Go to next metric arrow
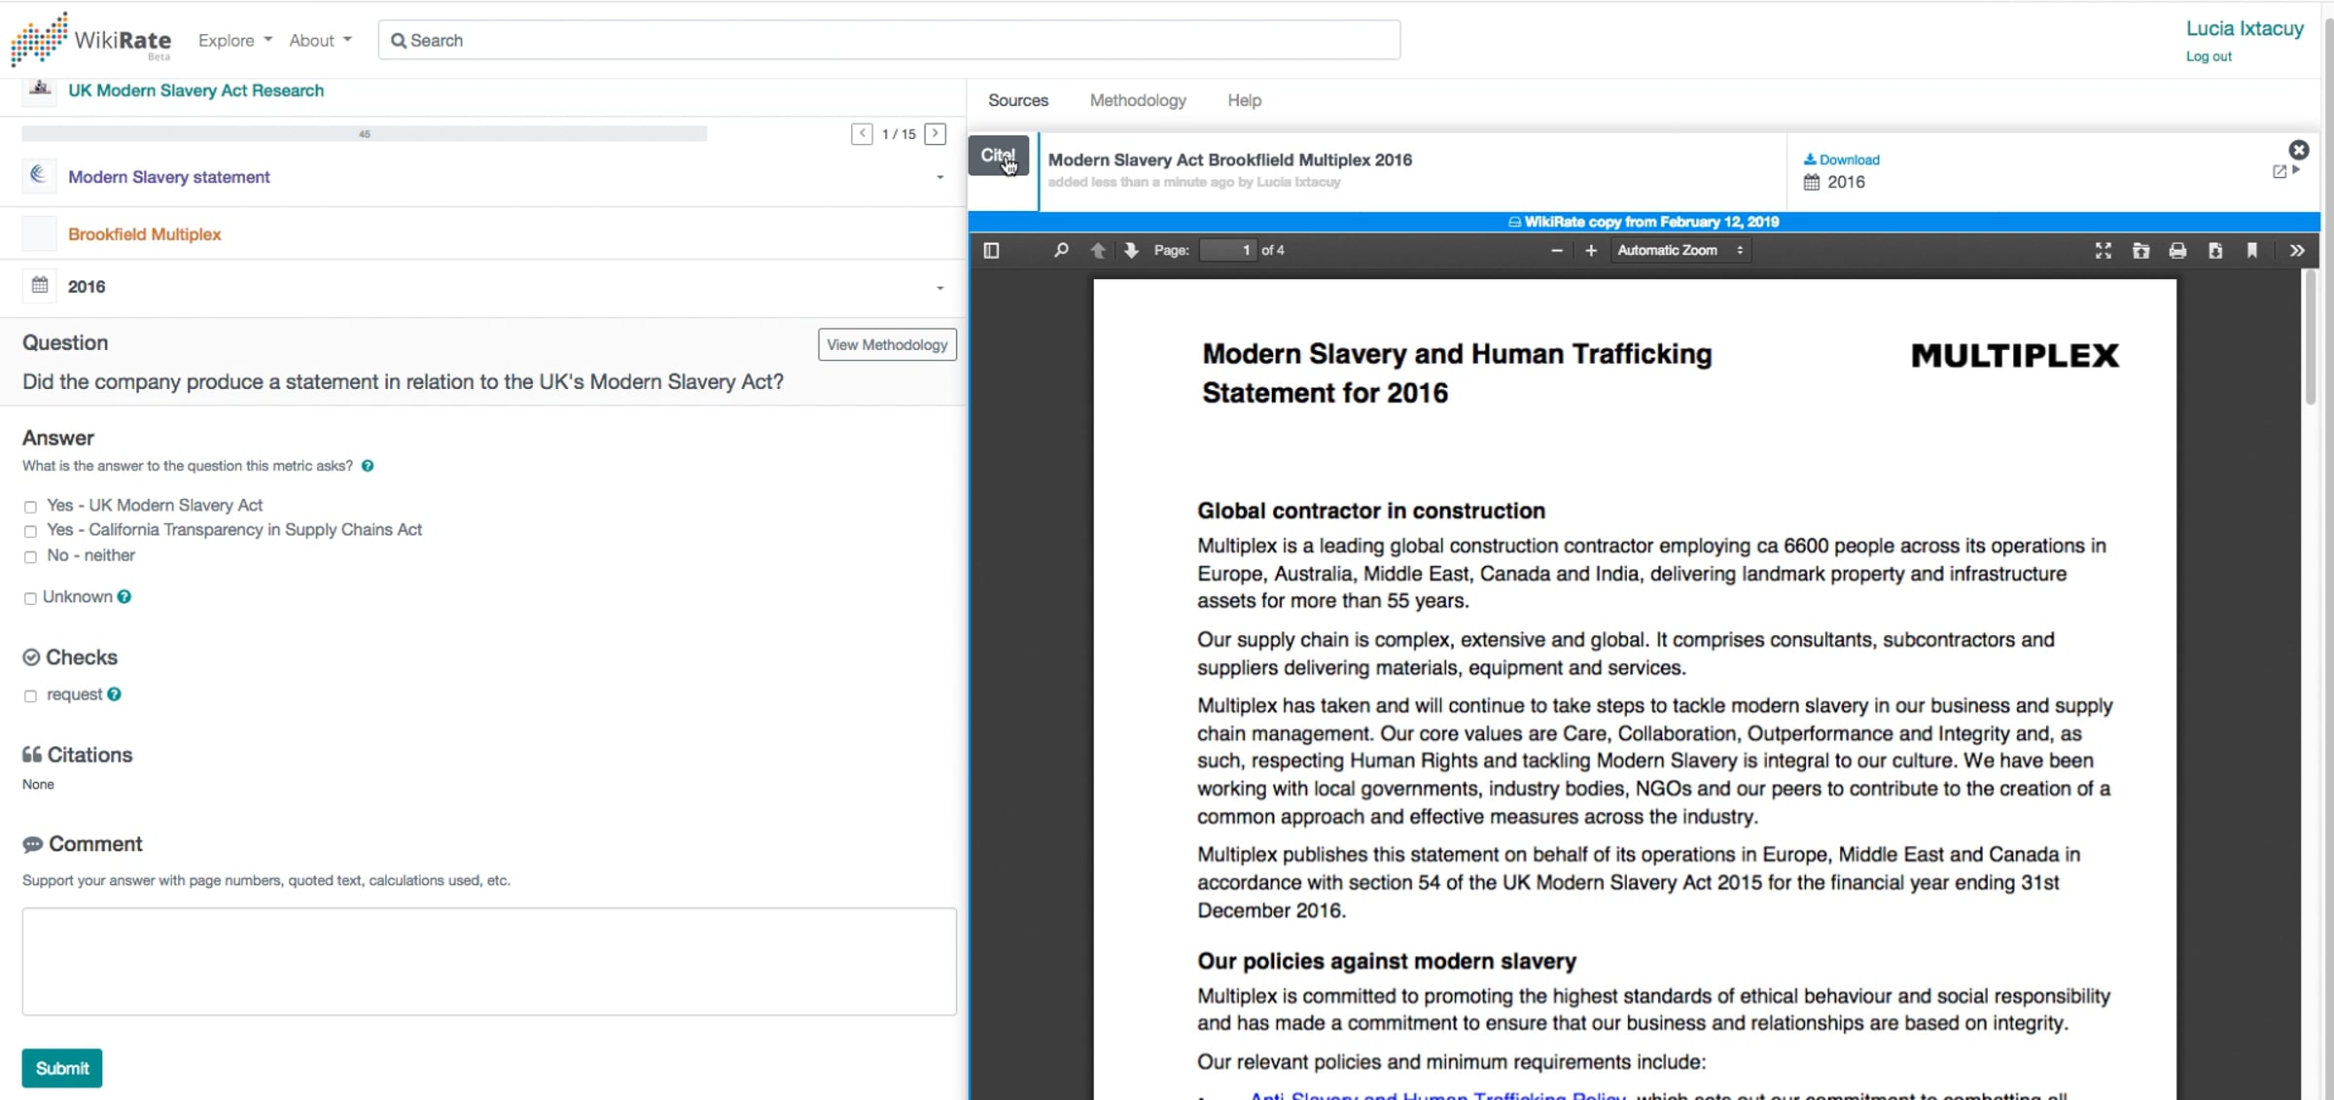 (936, 133)
